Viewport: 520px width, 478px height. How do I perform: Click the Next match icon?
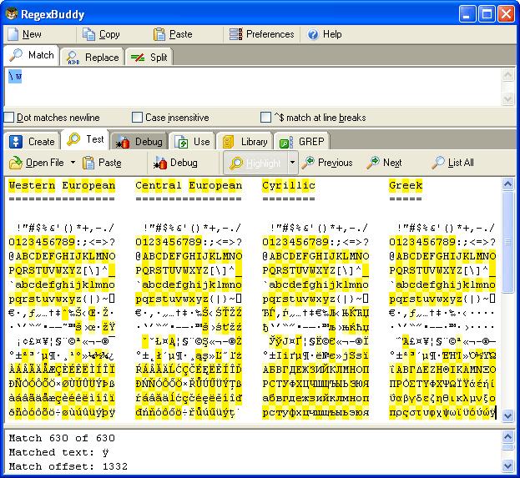click(373, 163)
